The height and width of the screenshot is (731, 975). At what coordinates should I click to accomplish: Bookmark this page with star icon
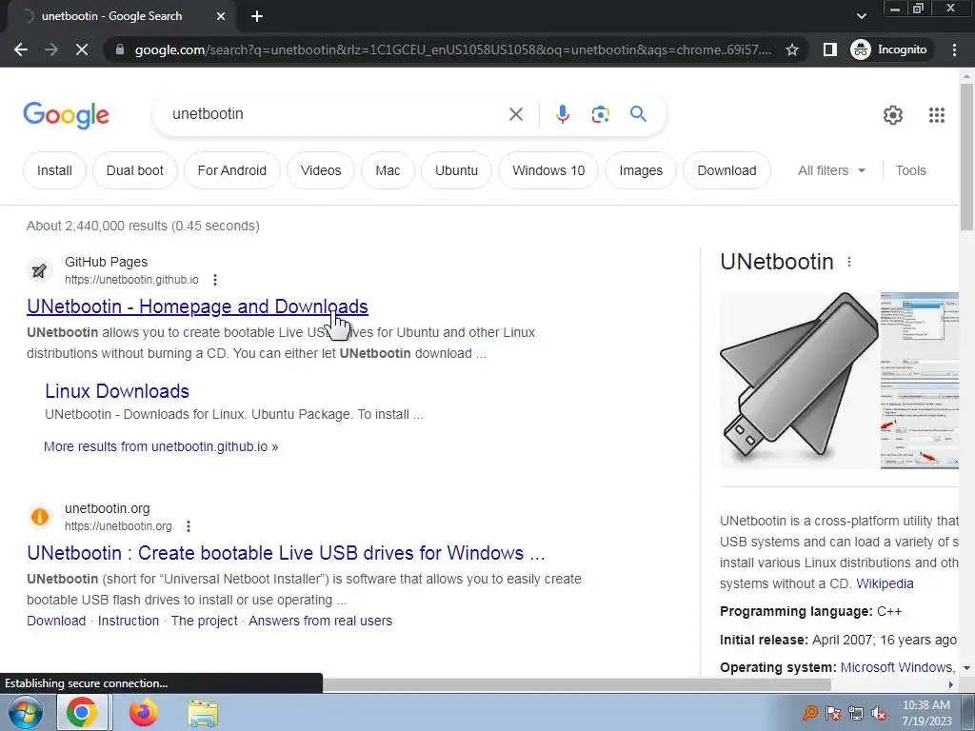[791, 49]
